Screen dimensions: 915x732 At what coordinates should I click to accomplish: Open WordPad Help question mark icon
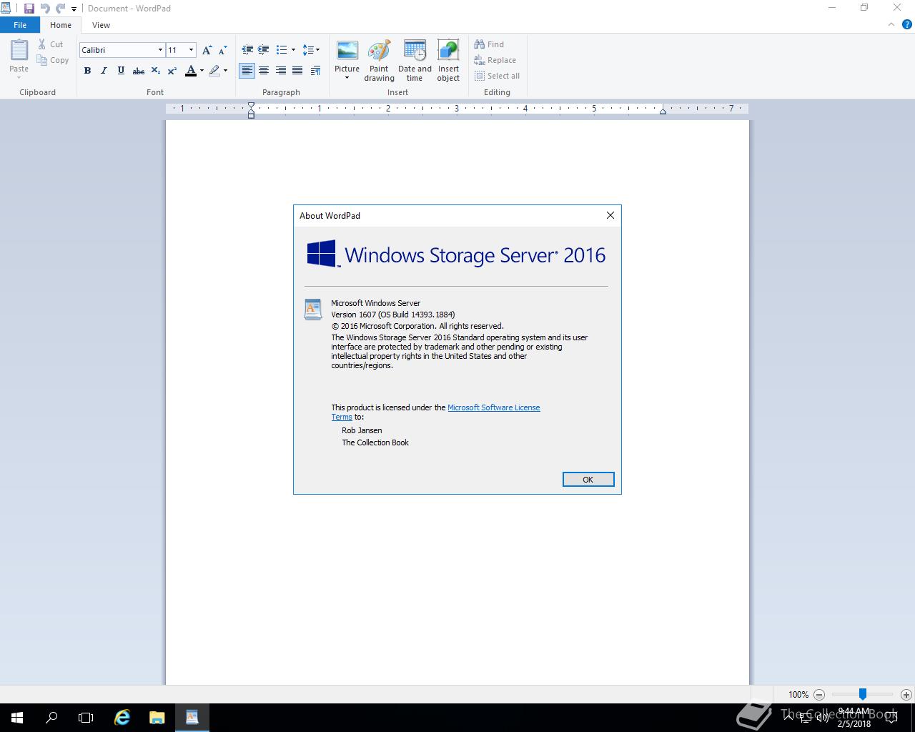(907, 24)
